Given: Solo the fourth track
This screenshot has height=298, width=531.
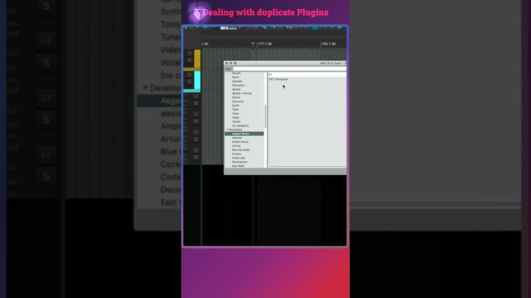Looking at the screenshot, I should point(196,122).
